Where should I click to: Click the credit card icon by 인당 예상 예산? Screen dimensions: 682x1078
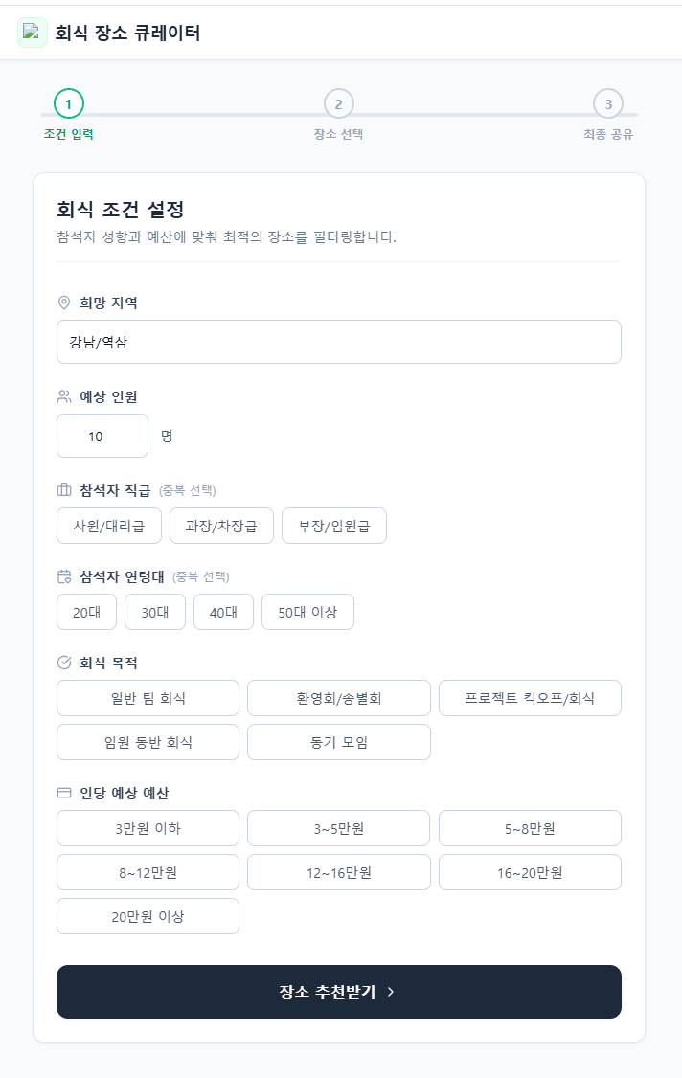(64, 793)
